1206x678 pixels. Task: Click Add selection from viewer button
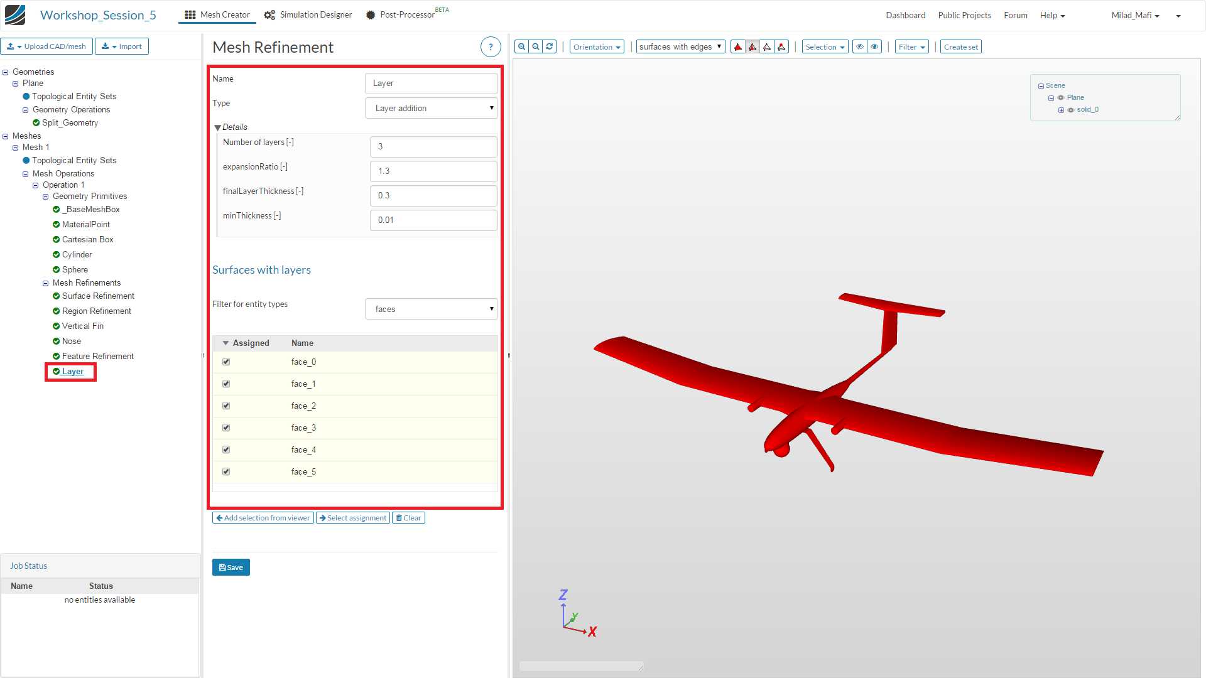(x=263, y=518)
